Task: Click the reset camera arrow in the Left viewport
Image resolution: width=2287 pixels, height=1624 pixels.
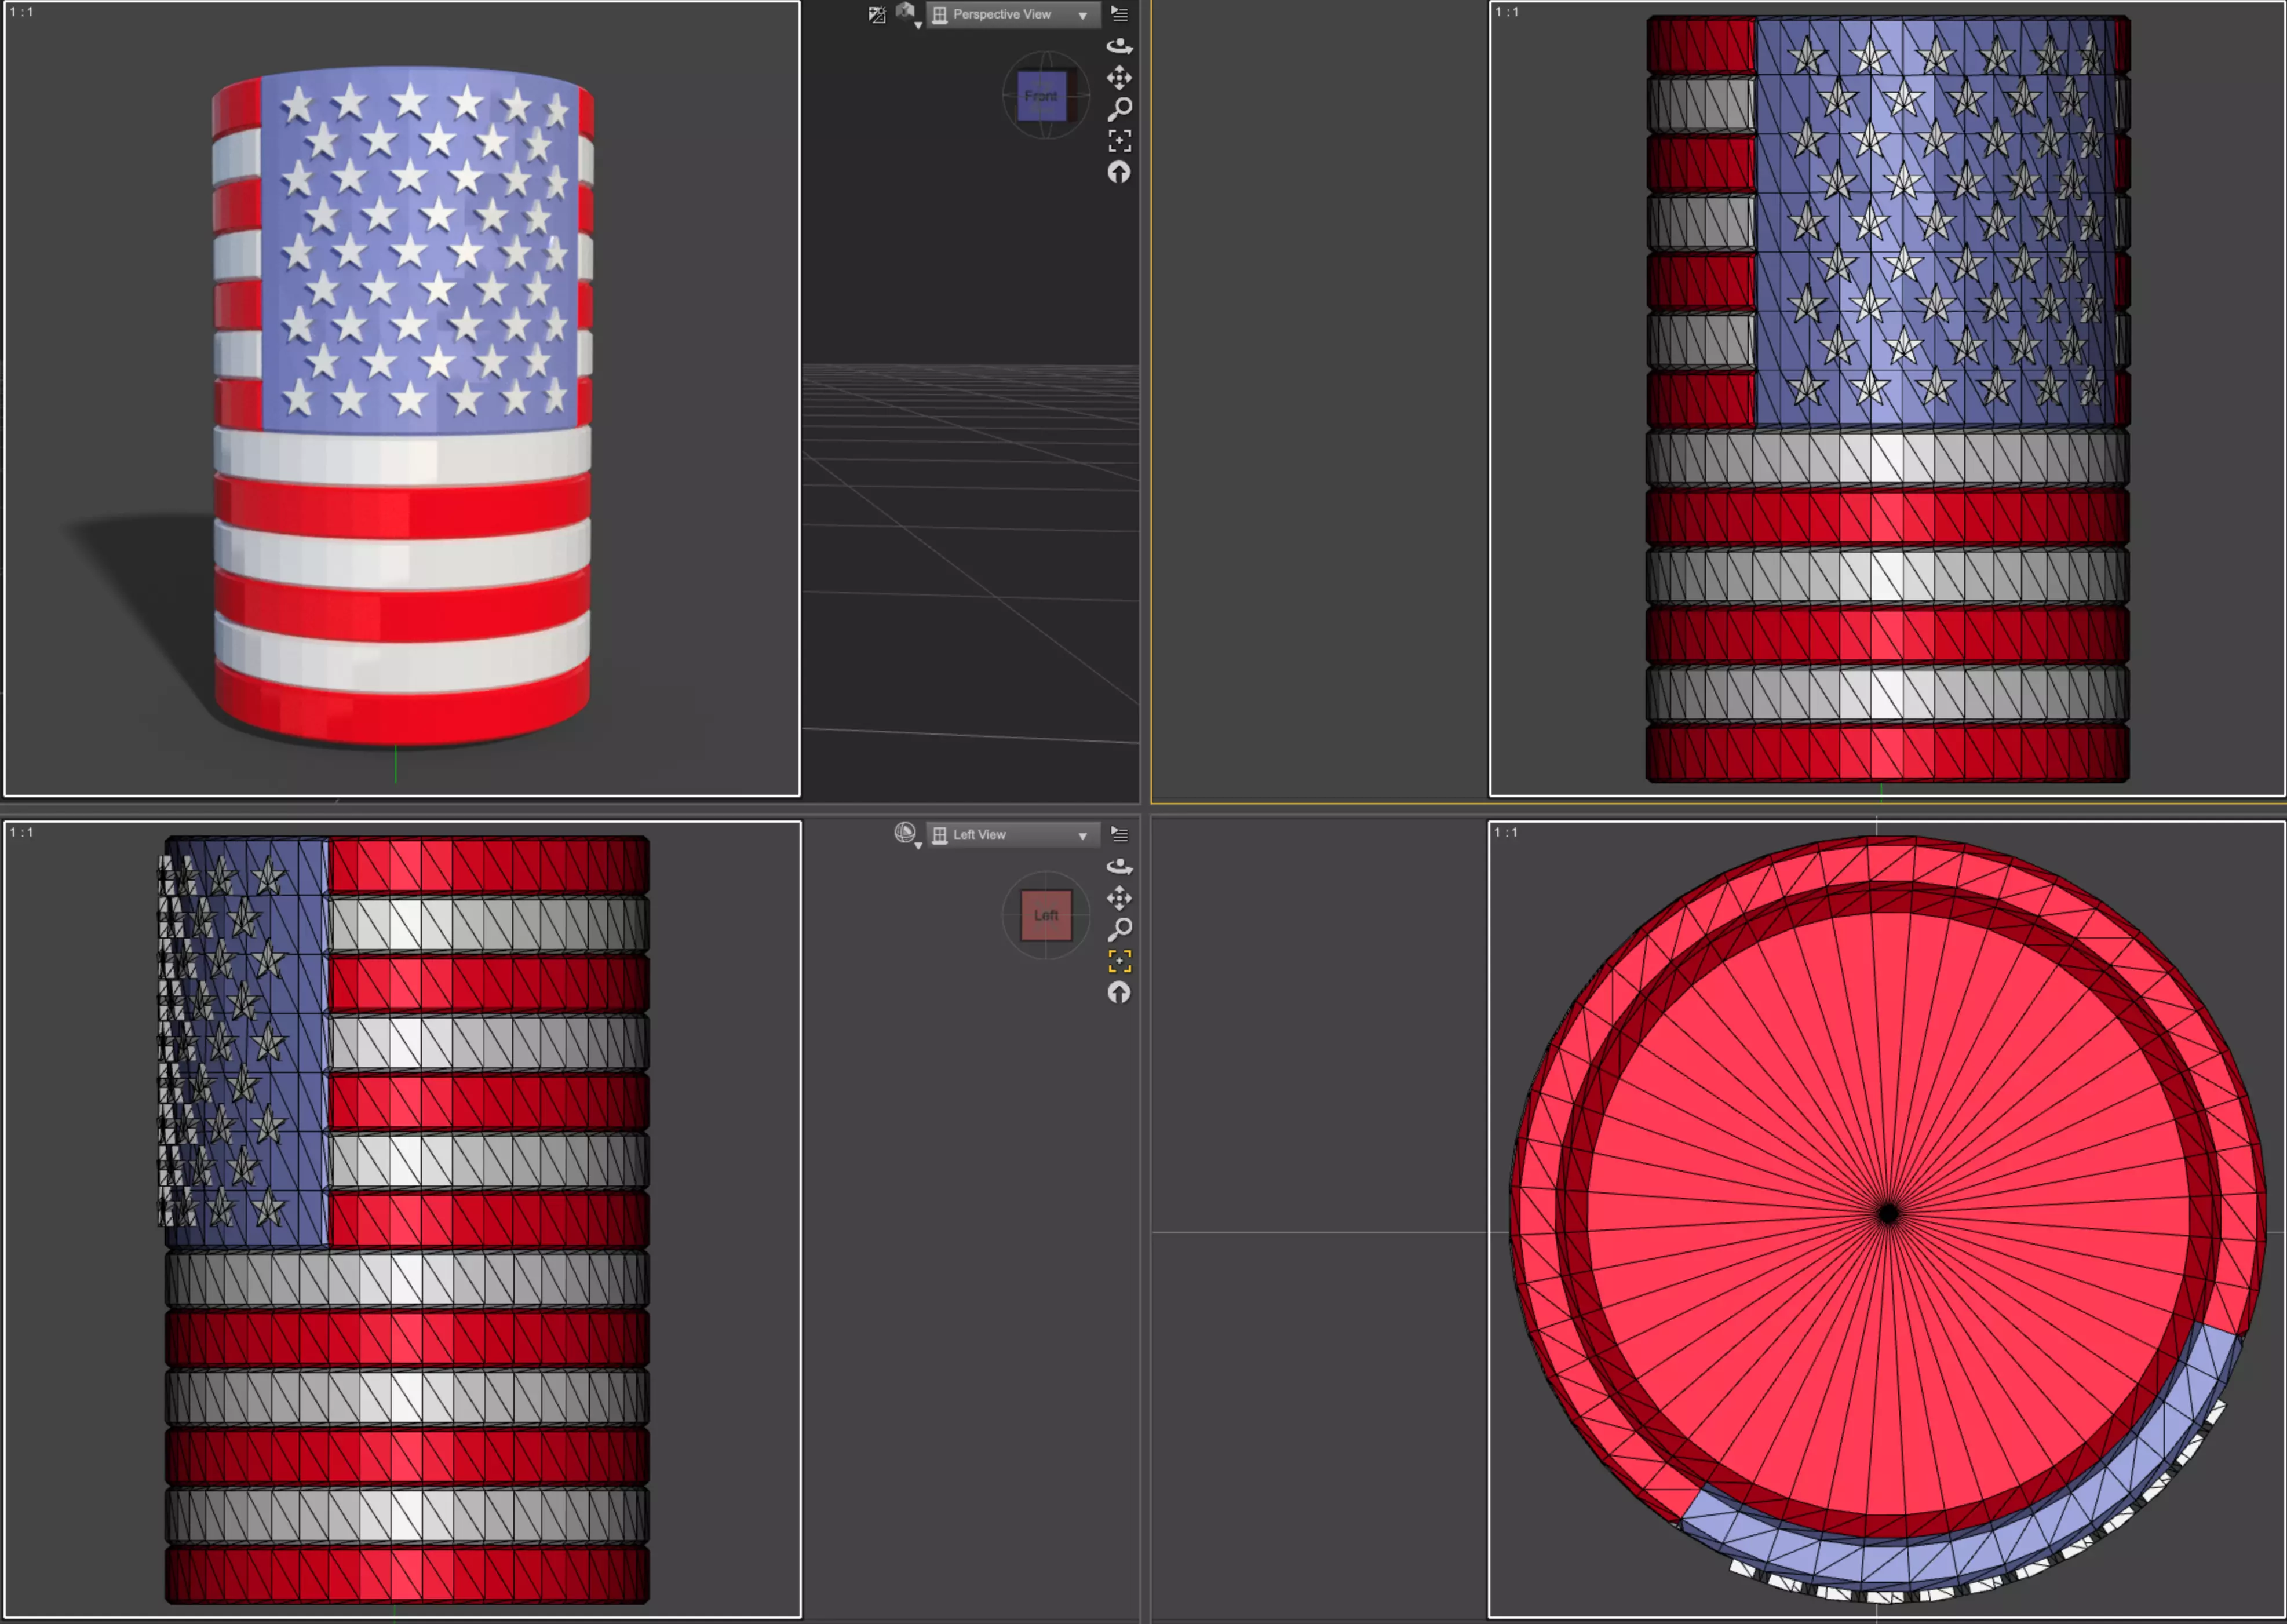Action: coord(1120,993)
